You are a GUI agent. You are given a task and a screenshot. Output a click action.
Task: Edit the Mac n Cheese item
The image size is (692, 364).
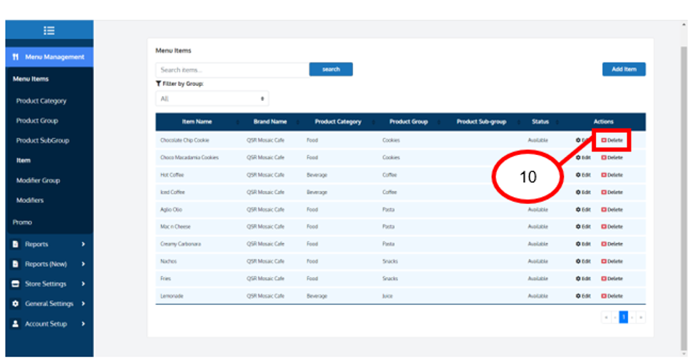point(583,227)
